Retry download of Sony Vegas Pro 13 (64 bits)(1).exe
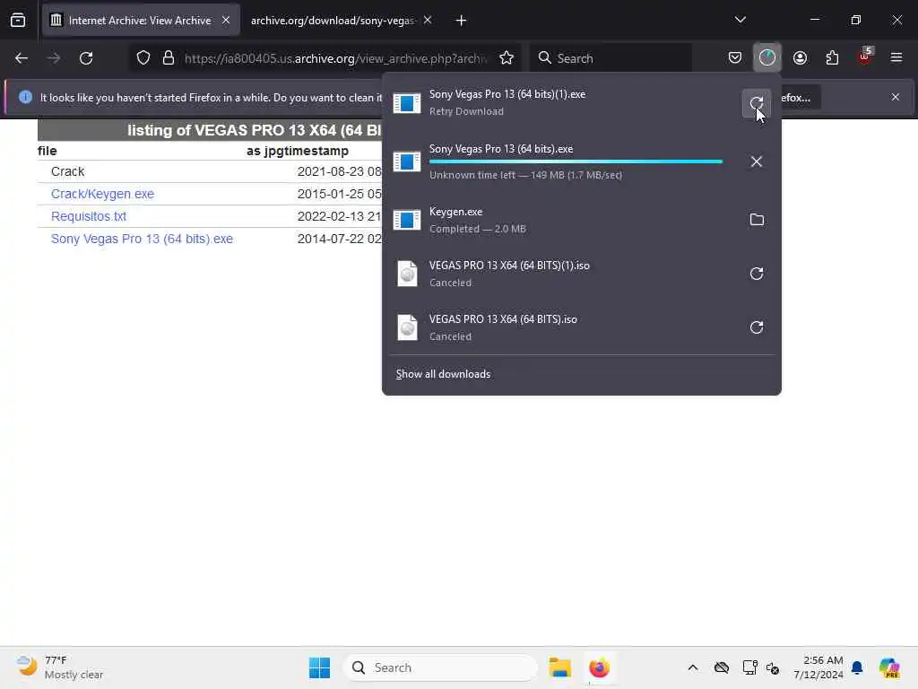 click(x=757, y=103)
